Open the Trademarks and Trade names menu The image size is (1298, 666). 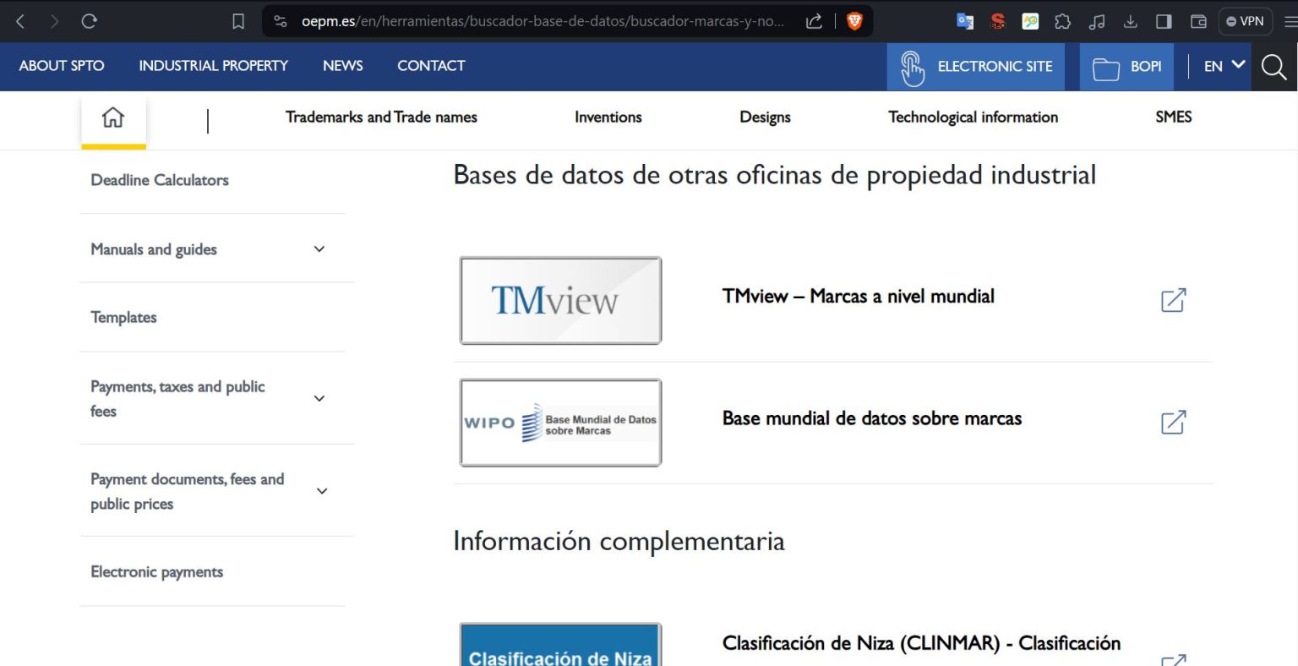(x=381, y=117)
